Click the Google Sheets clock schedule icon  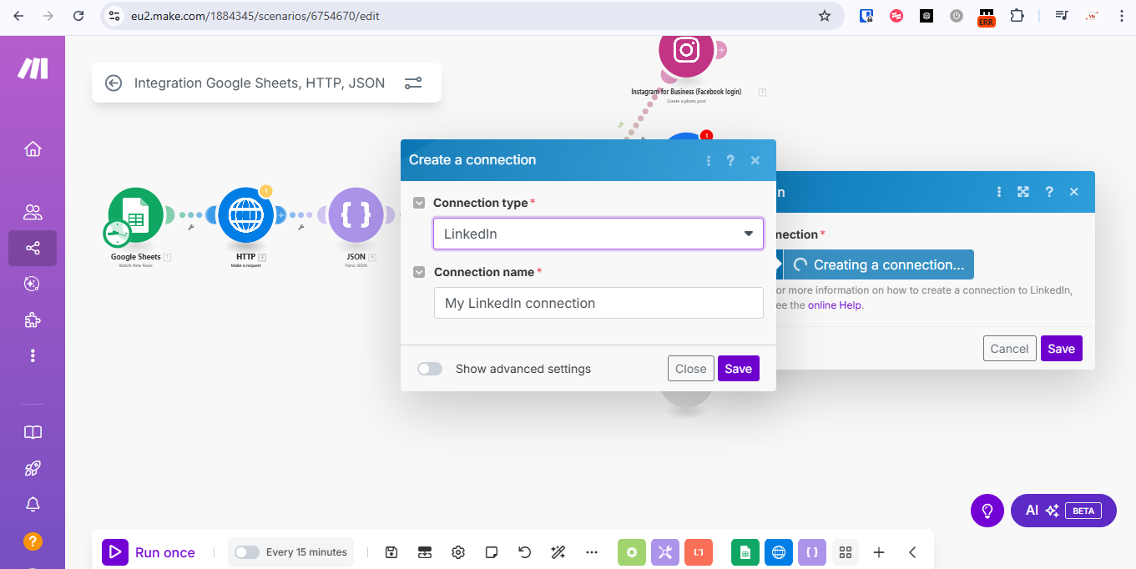(x=116, y=234)
